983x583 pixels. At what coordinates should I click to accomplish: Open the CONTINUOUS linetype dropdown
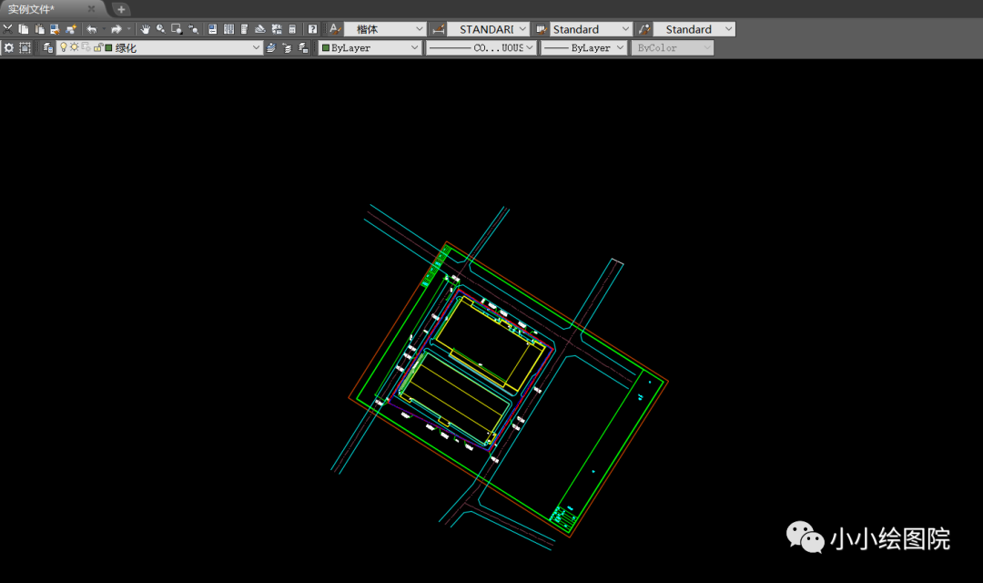tap(481, 47)
